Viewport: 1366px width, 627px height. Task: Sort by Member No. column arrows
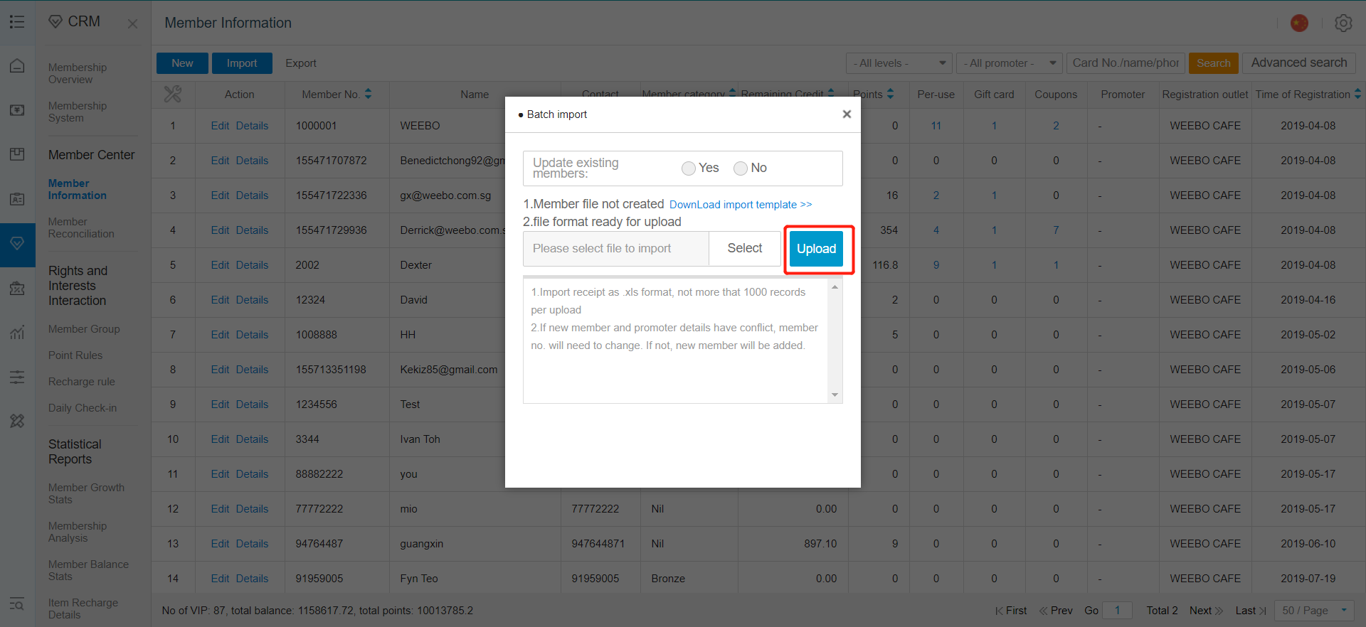tap(368, 94)
